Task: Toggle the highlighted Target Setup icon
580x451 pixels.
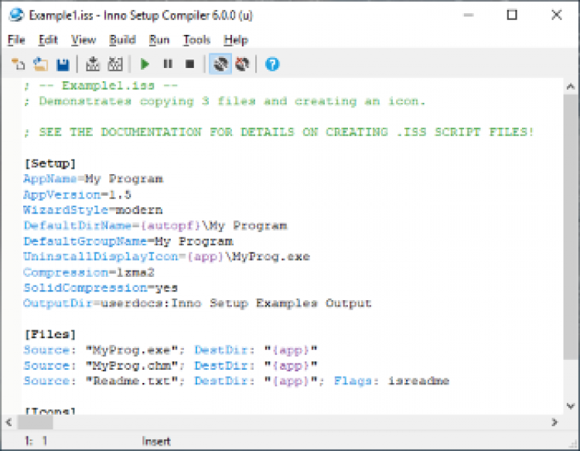Action: coord(220,64)
